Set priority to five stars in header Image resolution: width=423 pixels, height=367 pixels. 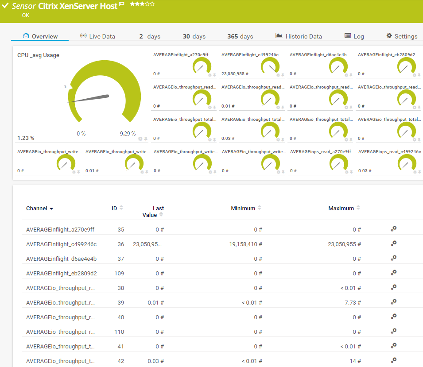pyautogui.click(x=152, y=4)
